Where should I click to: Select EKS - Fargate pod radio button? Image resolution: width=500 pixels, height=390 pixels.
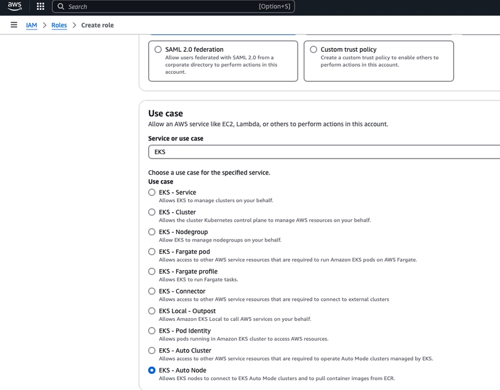152,251
